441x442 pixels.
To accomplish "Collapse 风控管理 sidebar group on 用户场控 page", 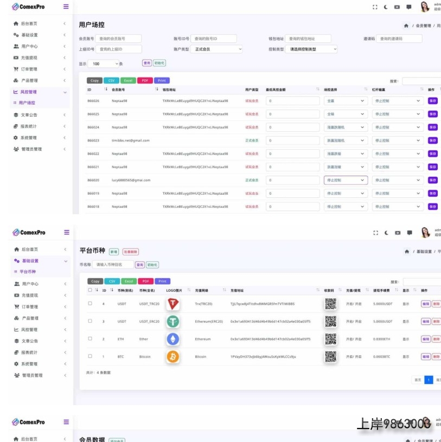I will click(40, 92).
